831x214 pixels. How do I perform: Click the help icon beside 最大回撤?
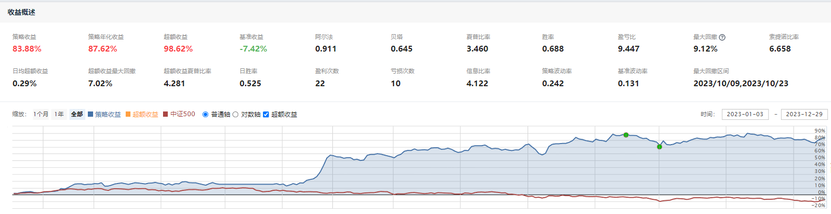point(722,37)
